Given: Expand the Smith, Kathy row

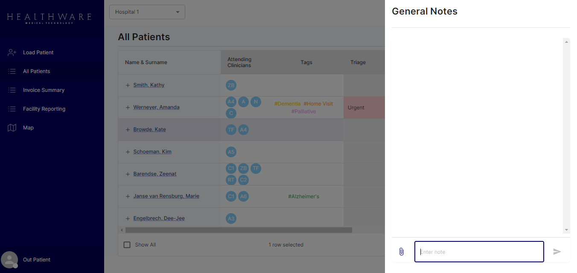Looking at the screenshot, I should pyautogui.click(x=128, y=85).
